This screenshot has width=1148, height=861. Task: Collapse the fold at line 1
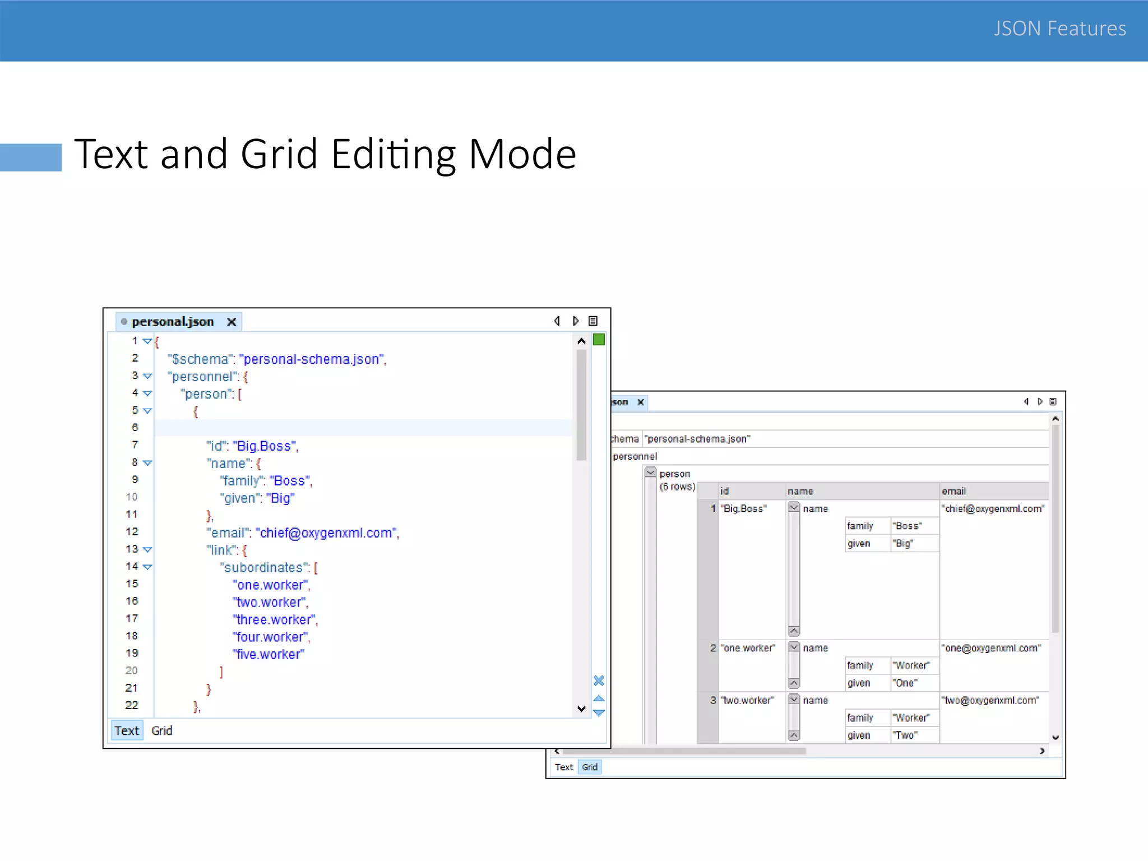coord(147,341)
